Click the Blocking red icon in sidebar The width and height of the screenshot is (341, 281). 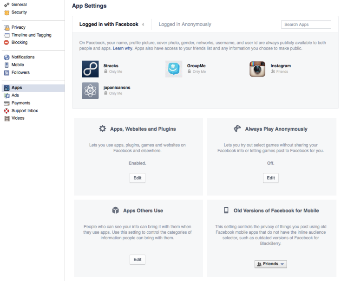point(7,43)
